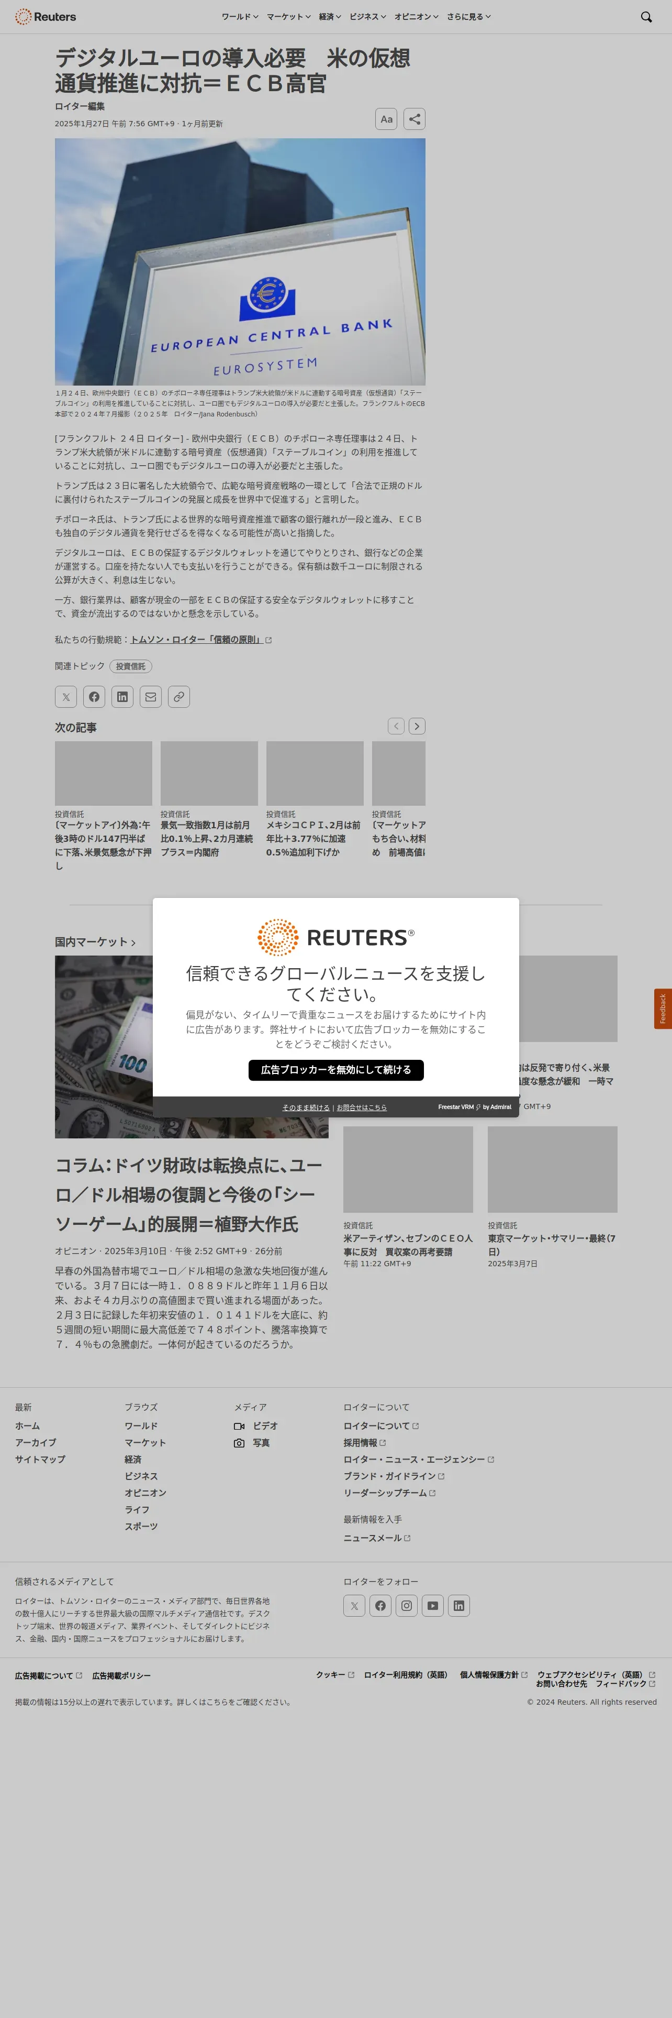Follow Reuters on X in the footer

click(x=354, y=1605)
